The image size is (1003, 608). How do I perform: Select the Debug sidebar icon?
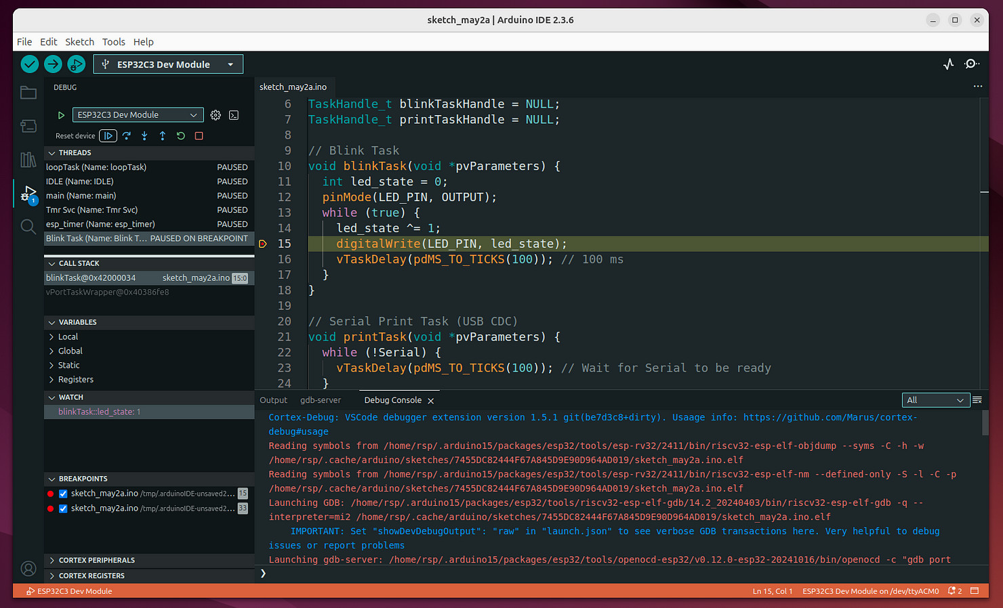(x=28, y=194)
